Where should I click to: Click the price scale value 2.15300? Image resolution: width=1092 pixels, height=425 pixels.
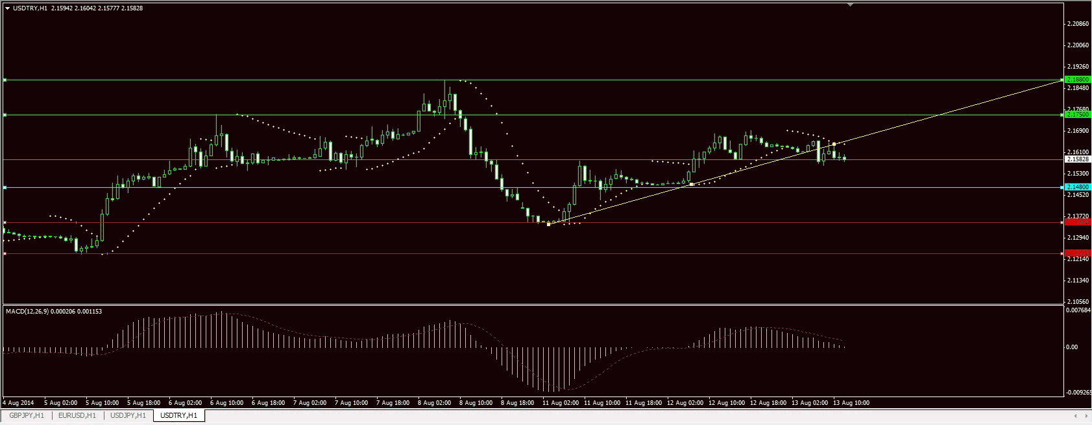pyautogui.click(x=1078, y=174)
